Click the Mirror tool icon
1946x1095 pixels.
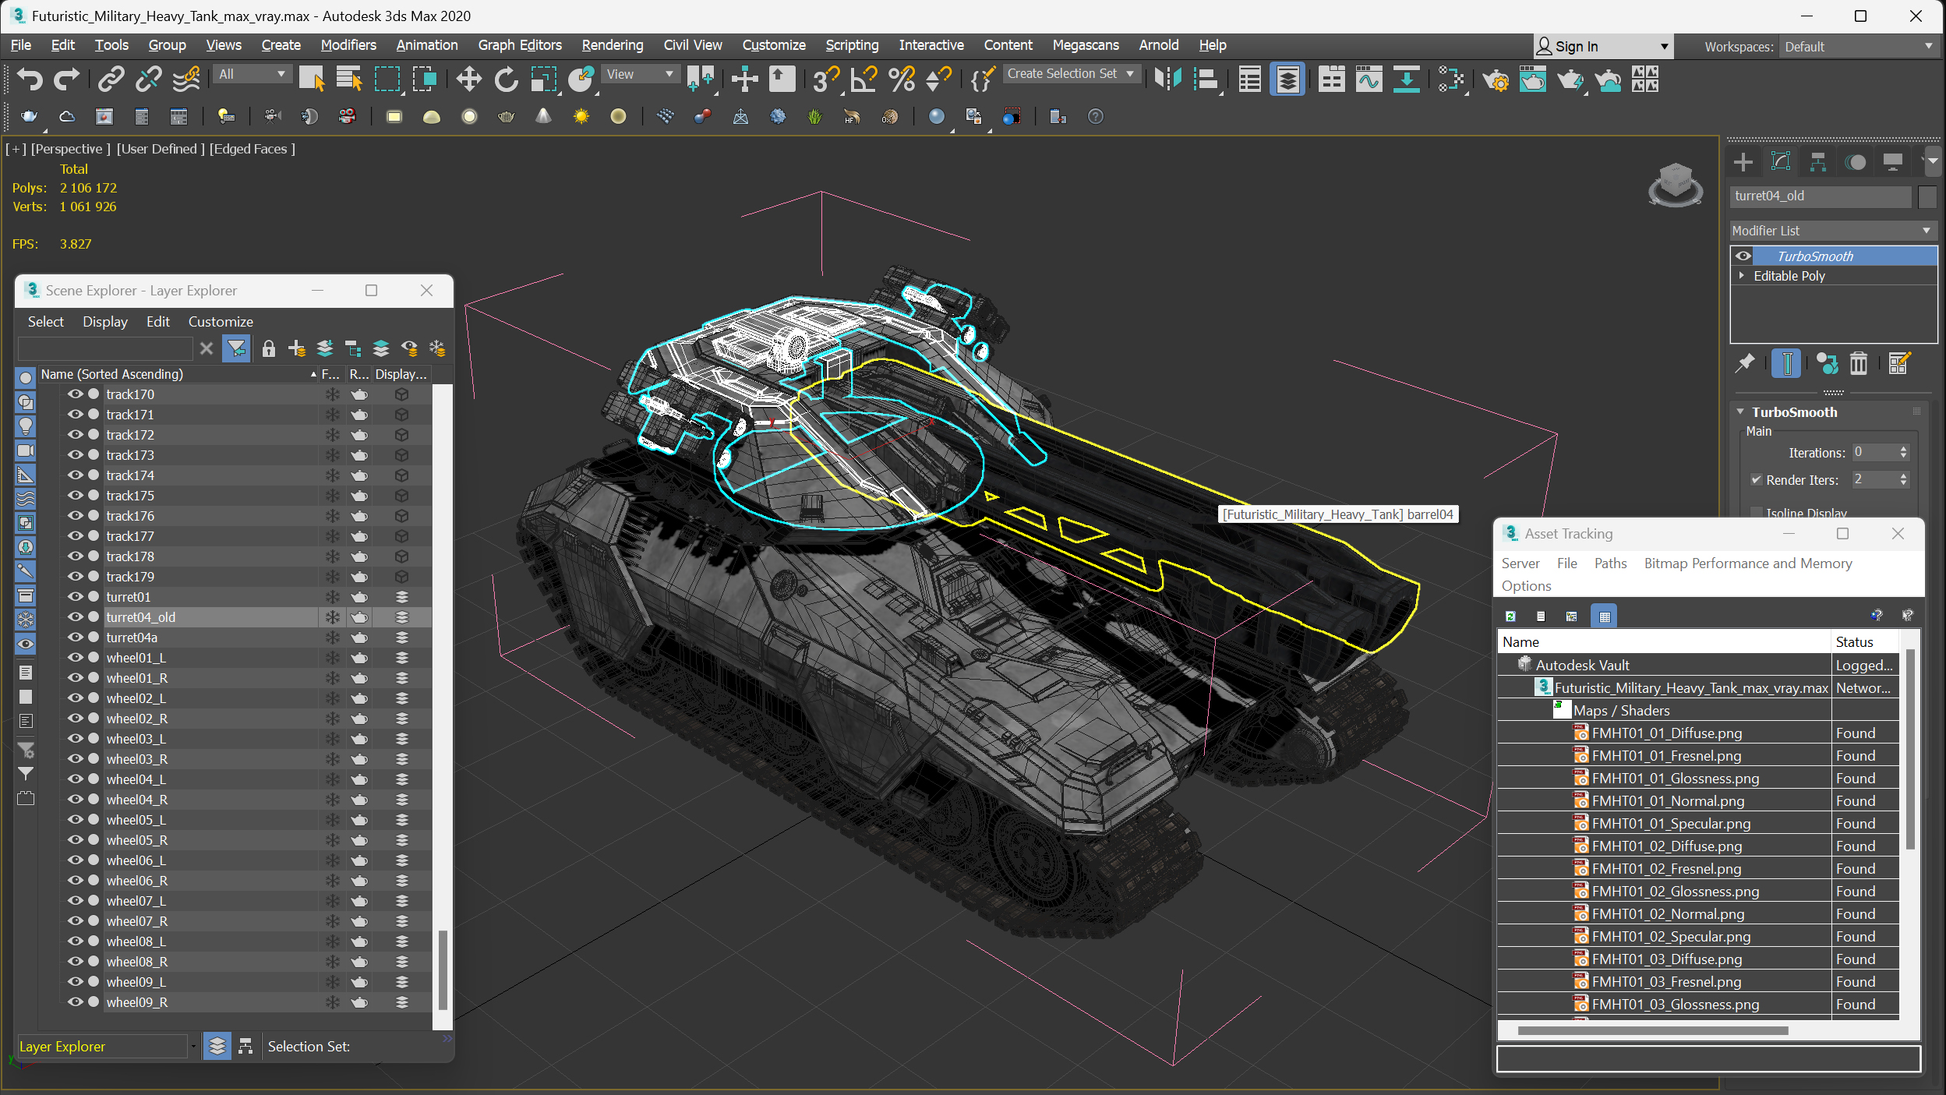pos(1168,79)
